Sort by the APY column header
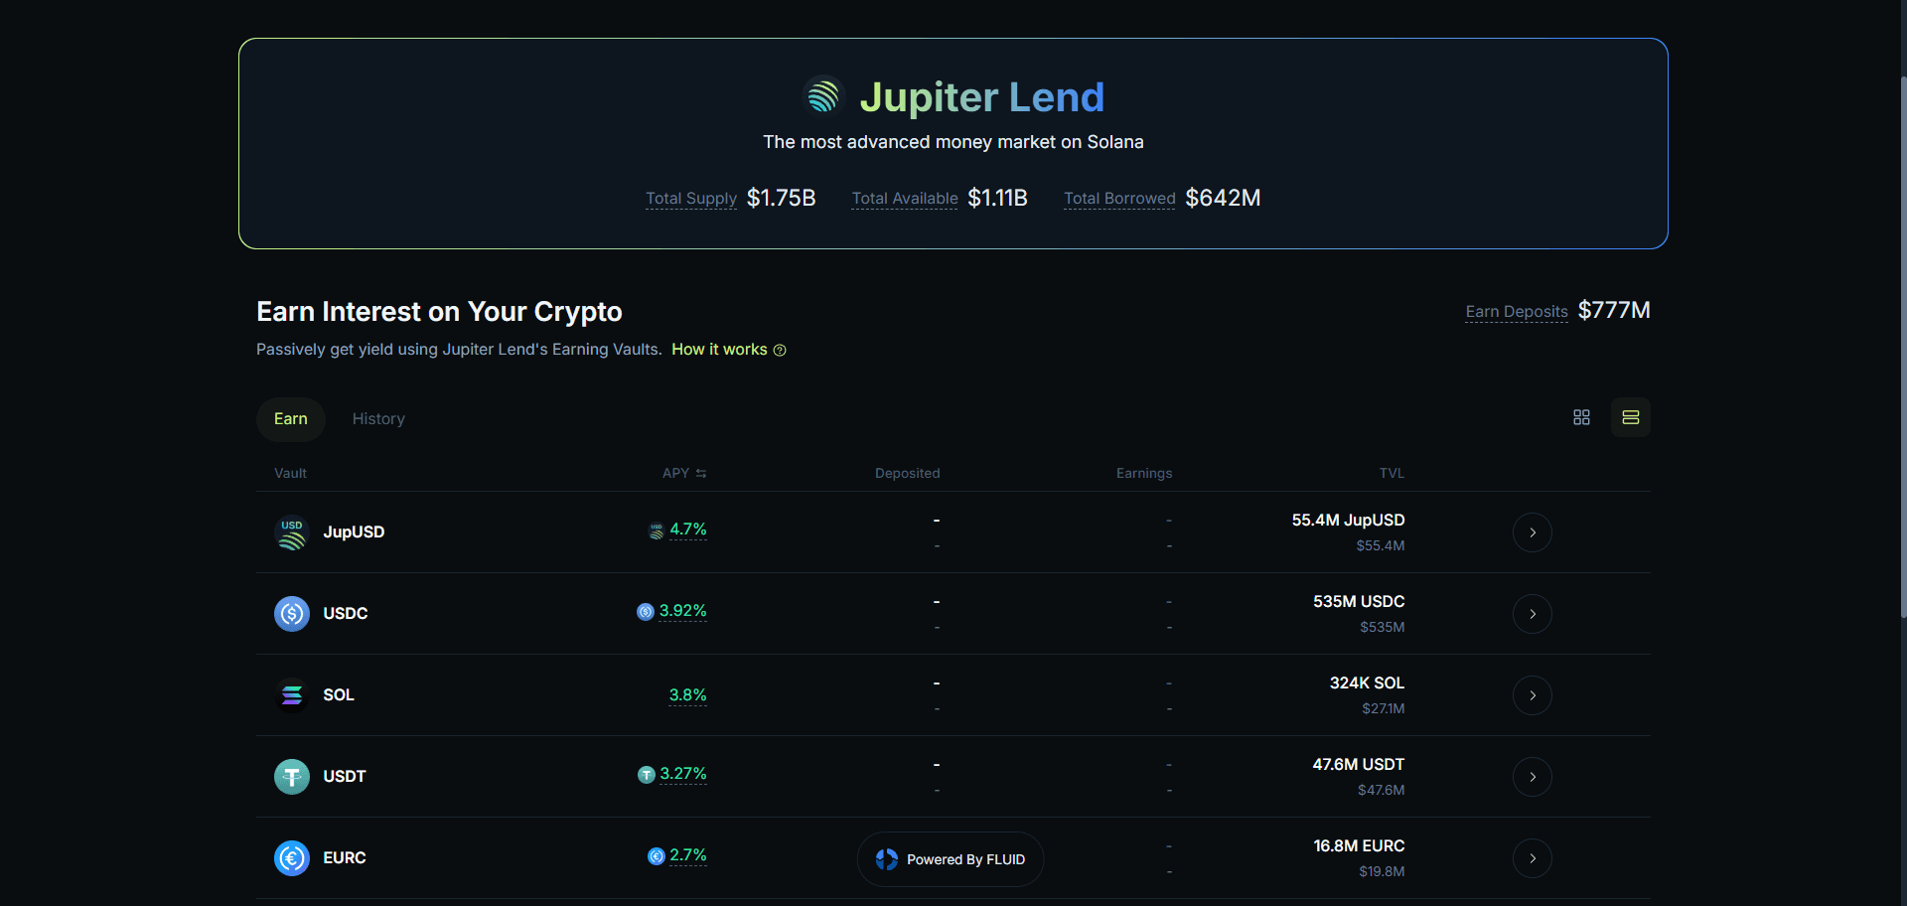The height and width of the screenshot is (906, 1907). [x=684, y=474]
